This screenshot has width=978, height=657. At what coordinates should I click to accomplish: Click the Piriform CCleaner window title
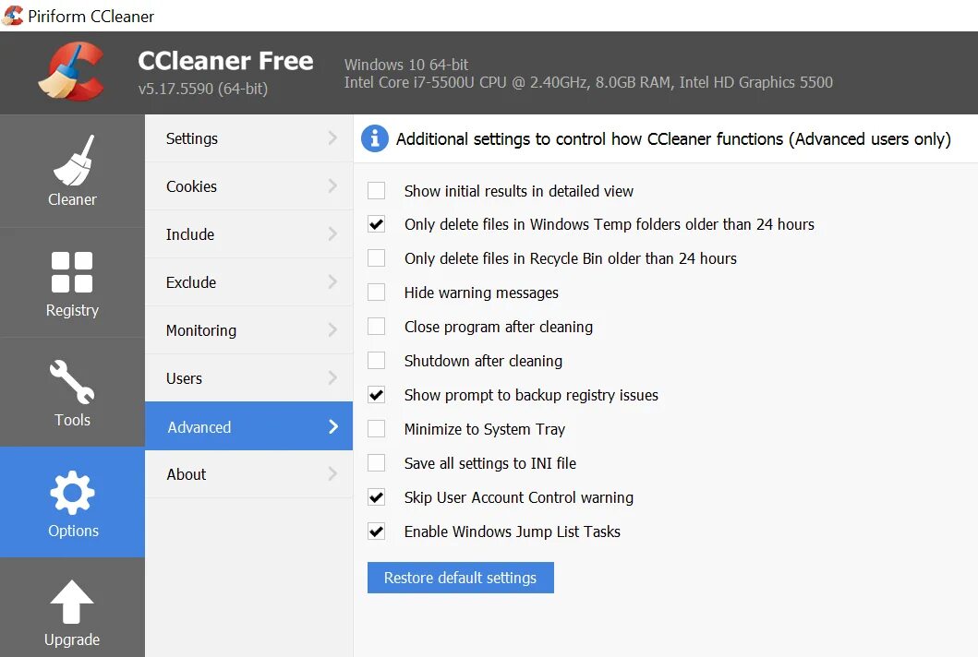(x=91, y=17)
